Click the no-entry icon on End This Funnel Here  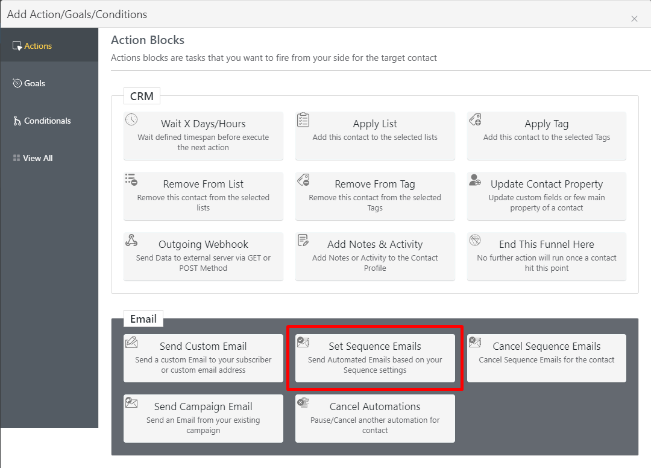point(475,239)
